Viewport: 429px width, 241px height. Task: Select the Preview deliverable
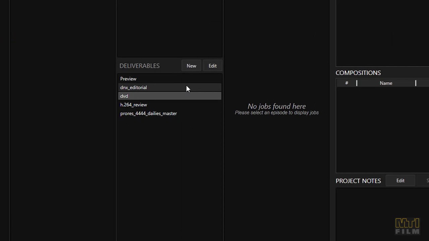[128, 79]
